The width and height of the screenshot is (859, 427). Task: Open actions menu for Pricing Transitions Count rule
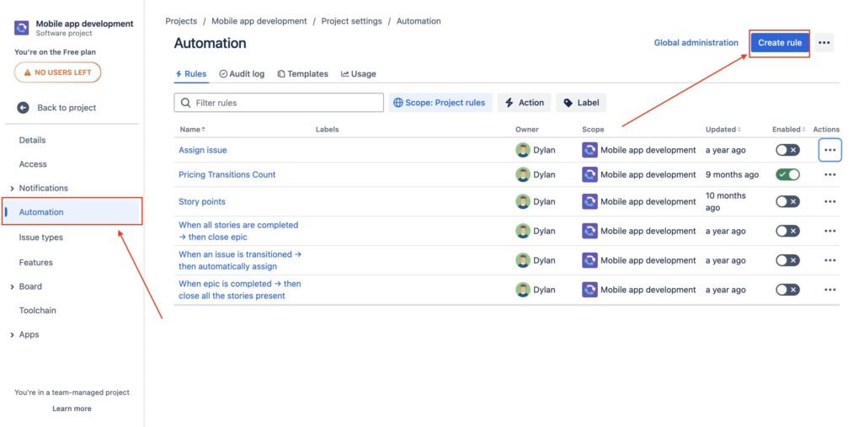[830, 174]
